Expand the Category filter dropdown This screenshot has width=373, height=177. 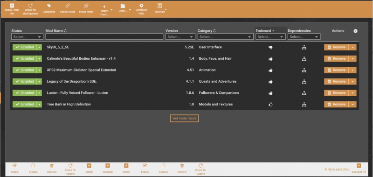tap(225, 37)
